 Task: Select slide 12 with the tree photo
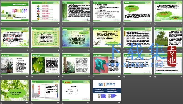pyautogui.click(x=168, y=37)
